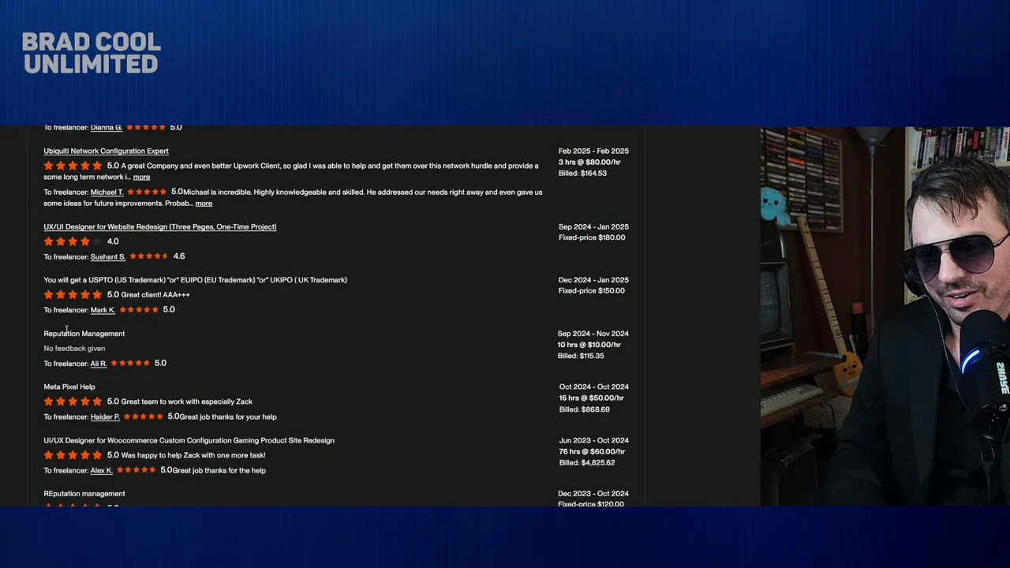Open freelancer Sushant S.'s profile
This screenshot has height=568, width=1010.
coord(108,257)
